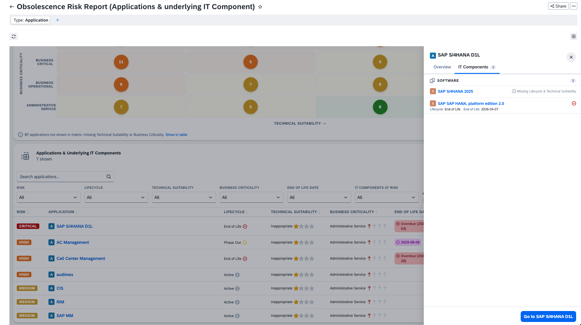Click the IT component icon beside SAP S/4HANA 2025

click(x=433, y=91)
